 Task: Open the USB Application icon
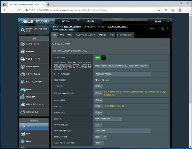pyautogui.click(x=23, y=104)
